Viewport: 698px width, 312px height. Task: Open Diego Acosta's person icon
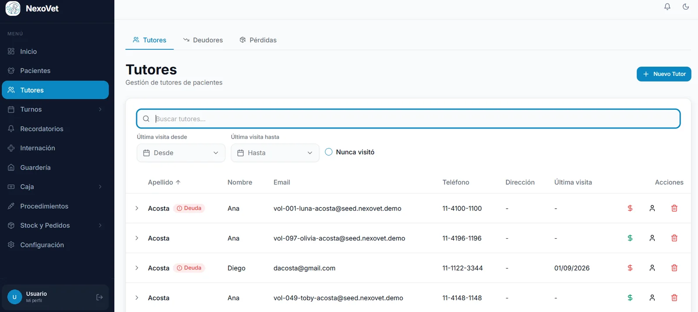[652, 268]
